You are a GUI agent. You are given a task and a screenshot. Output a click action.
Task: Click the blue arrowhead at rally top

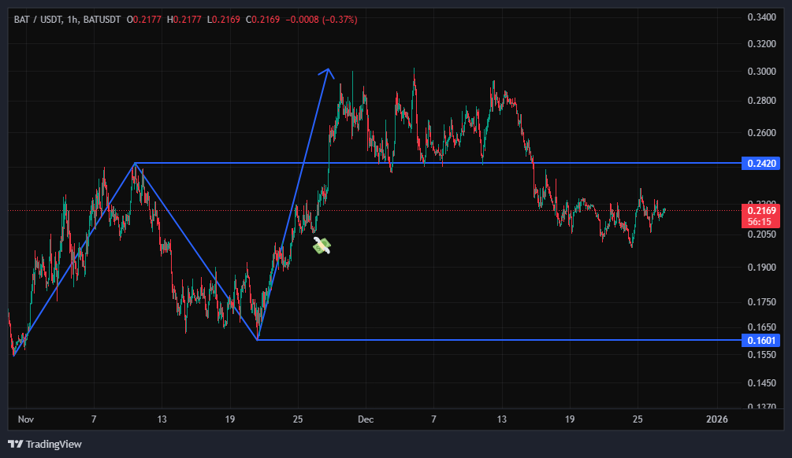pos(327,72)
